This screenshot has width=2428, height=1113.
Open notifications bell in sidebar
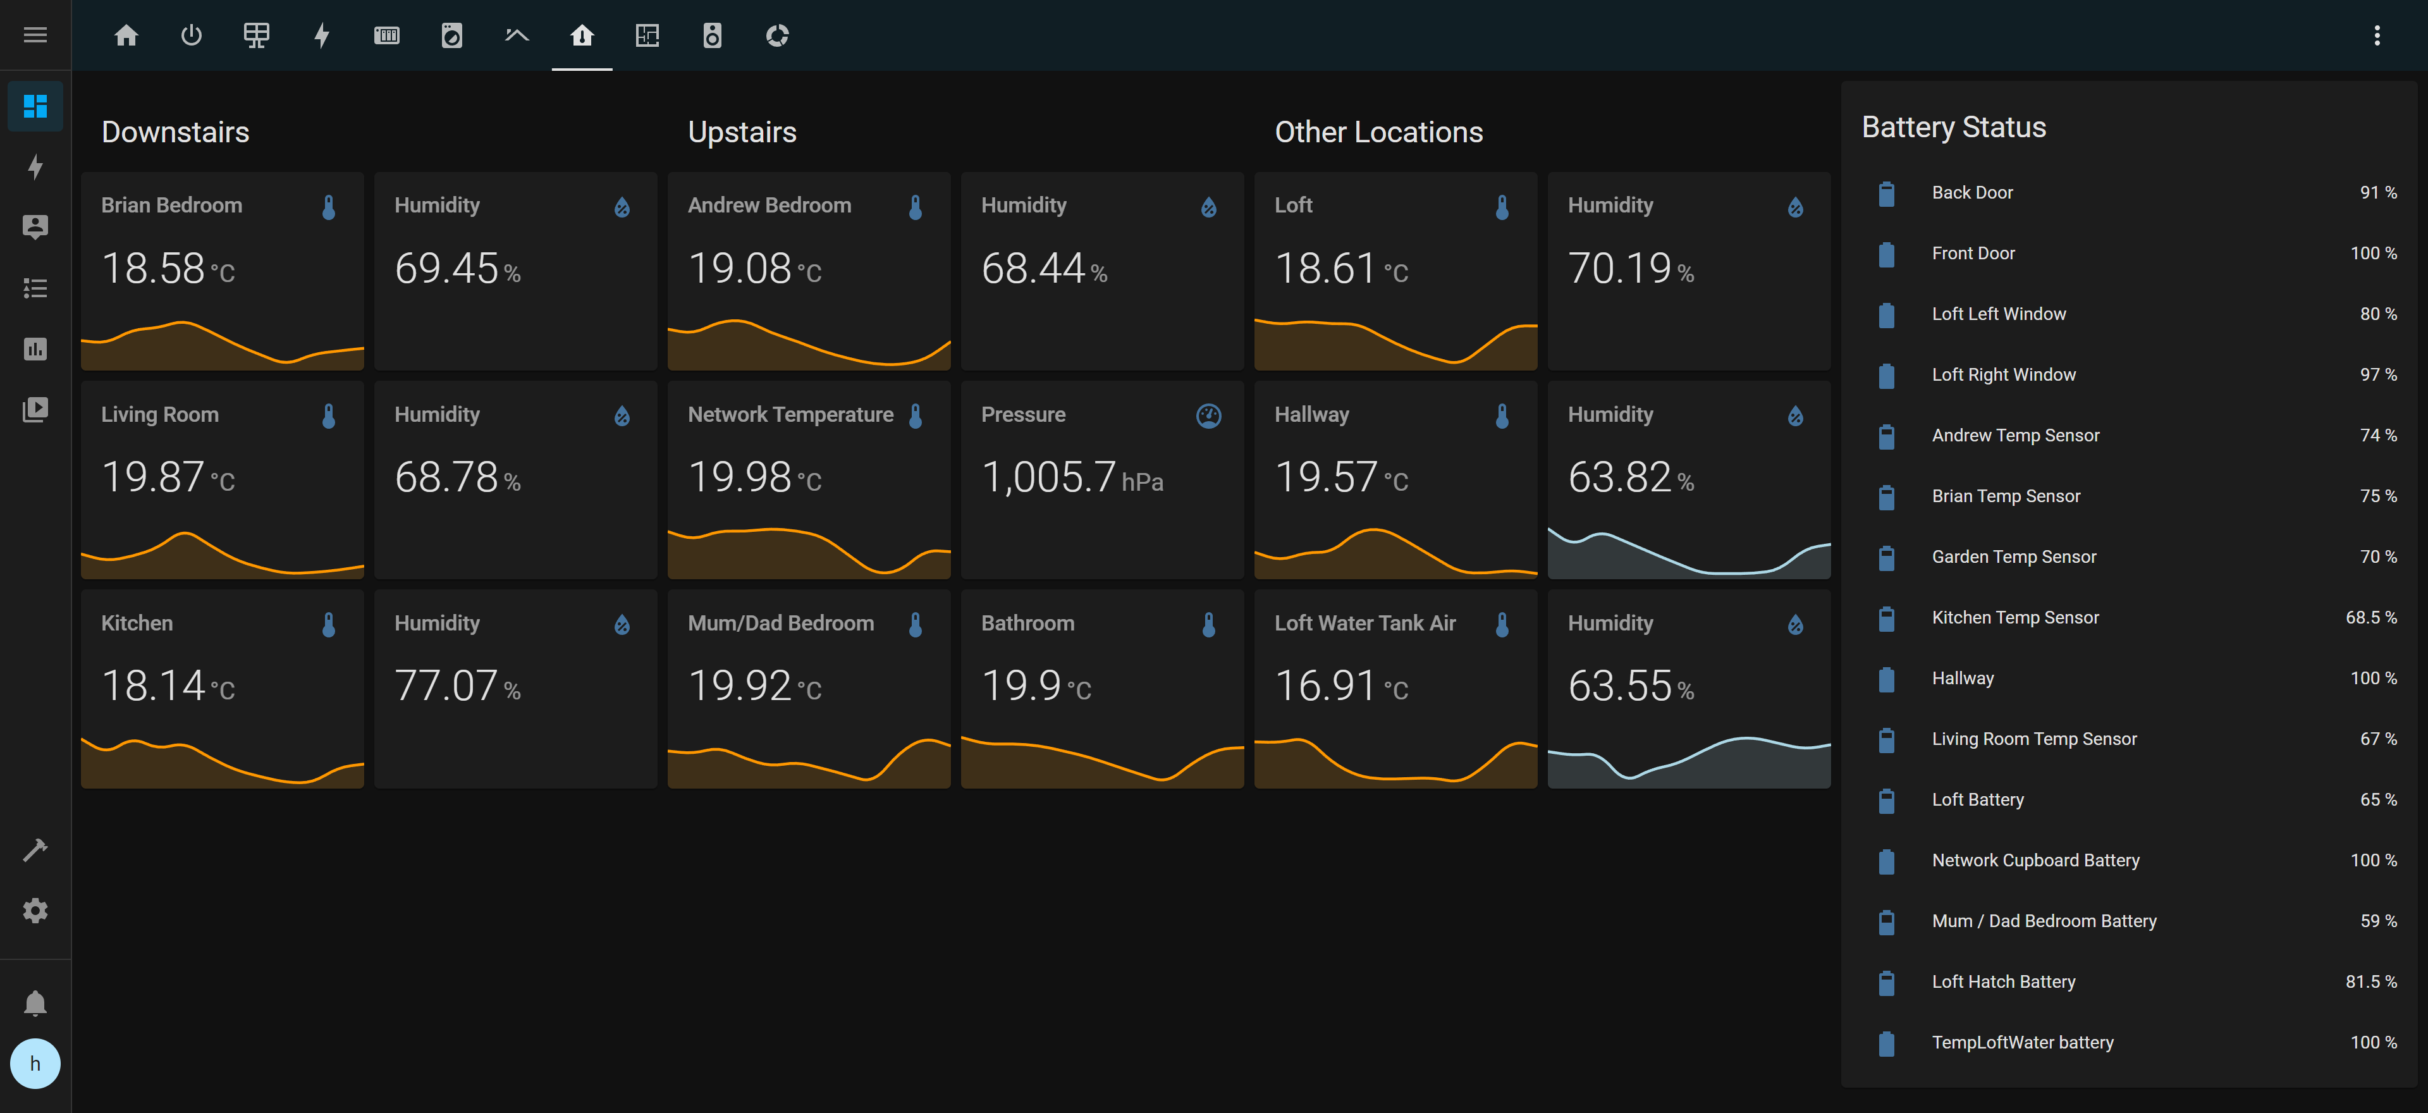coord(35,1003)
